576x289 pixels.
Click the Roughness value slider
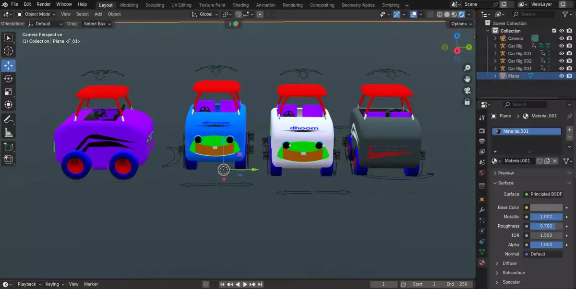[x=546, y=226]
